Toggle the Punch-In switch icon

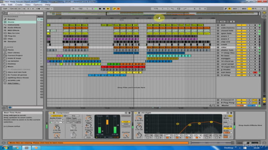(x=172, y=9)
